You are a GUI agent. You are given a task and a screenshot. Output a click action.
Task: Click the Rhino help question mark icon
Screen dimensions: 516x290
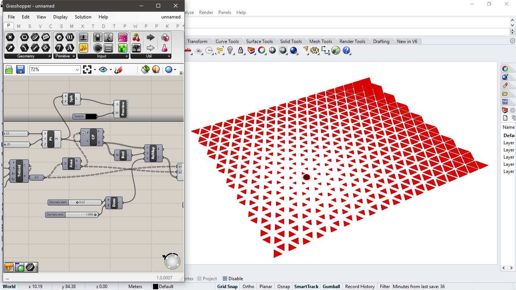tap(346, 50)
